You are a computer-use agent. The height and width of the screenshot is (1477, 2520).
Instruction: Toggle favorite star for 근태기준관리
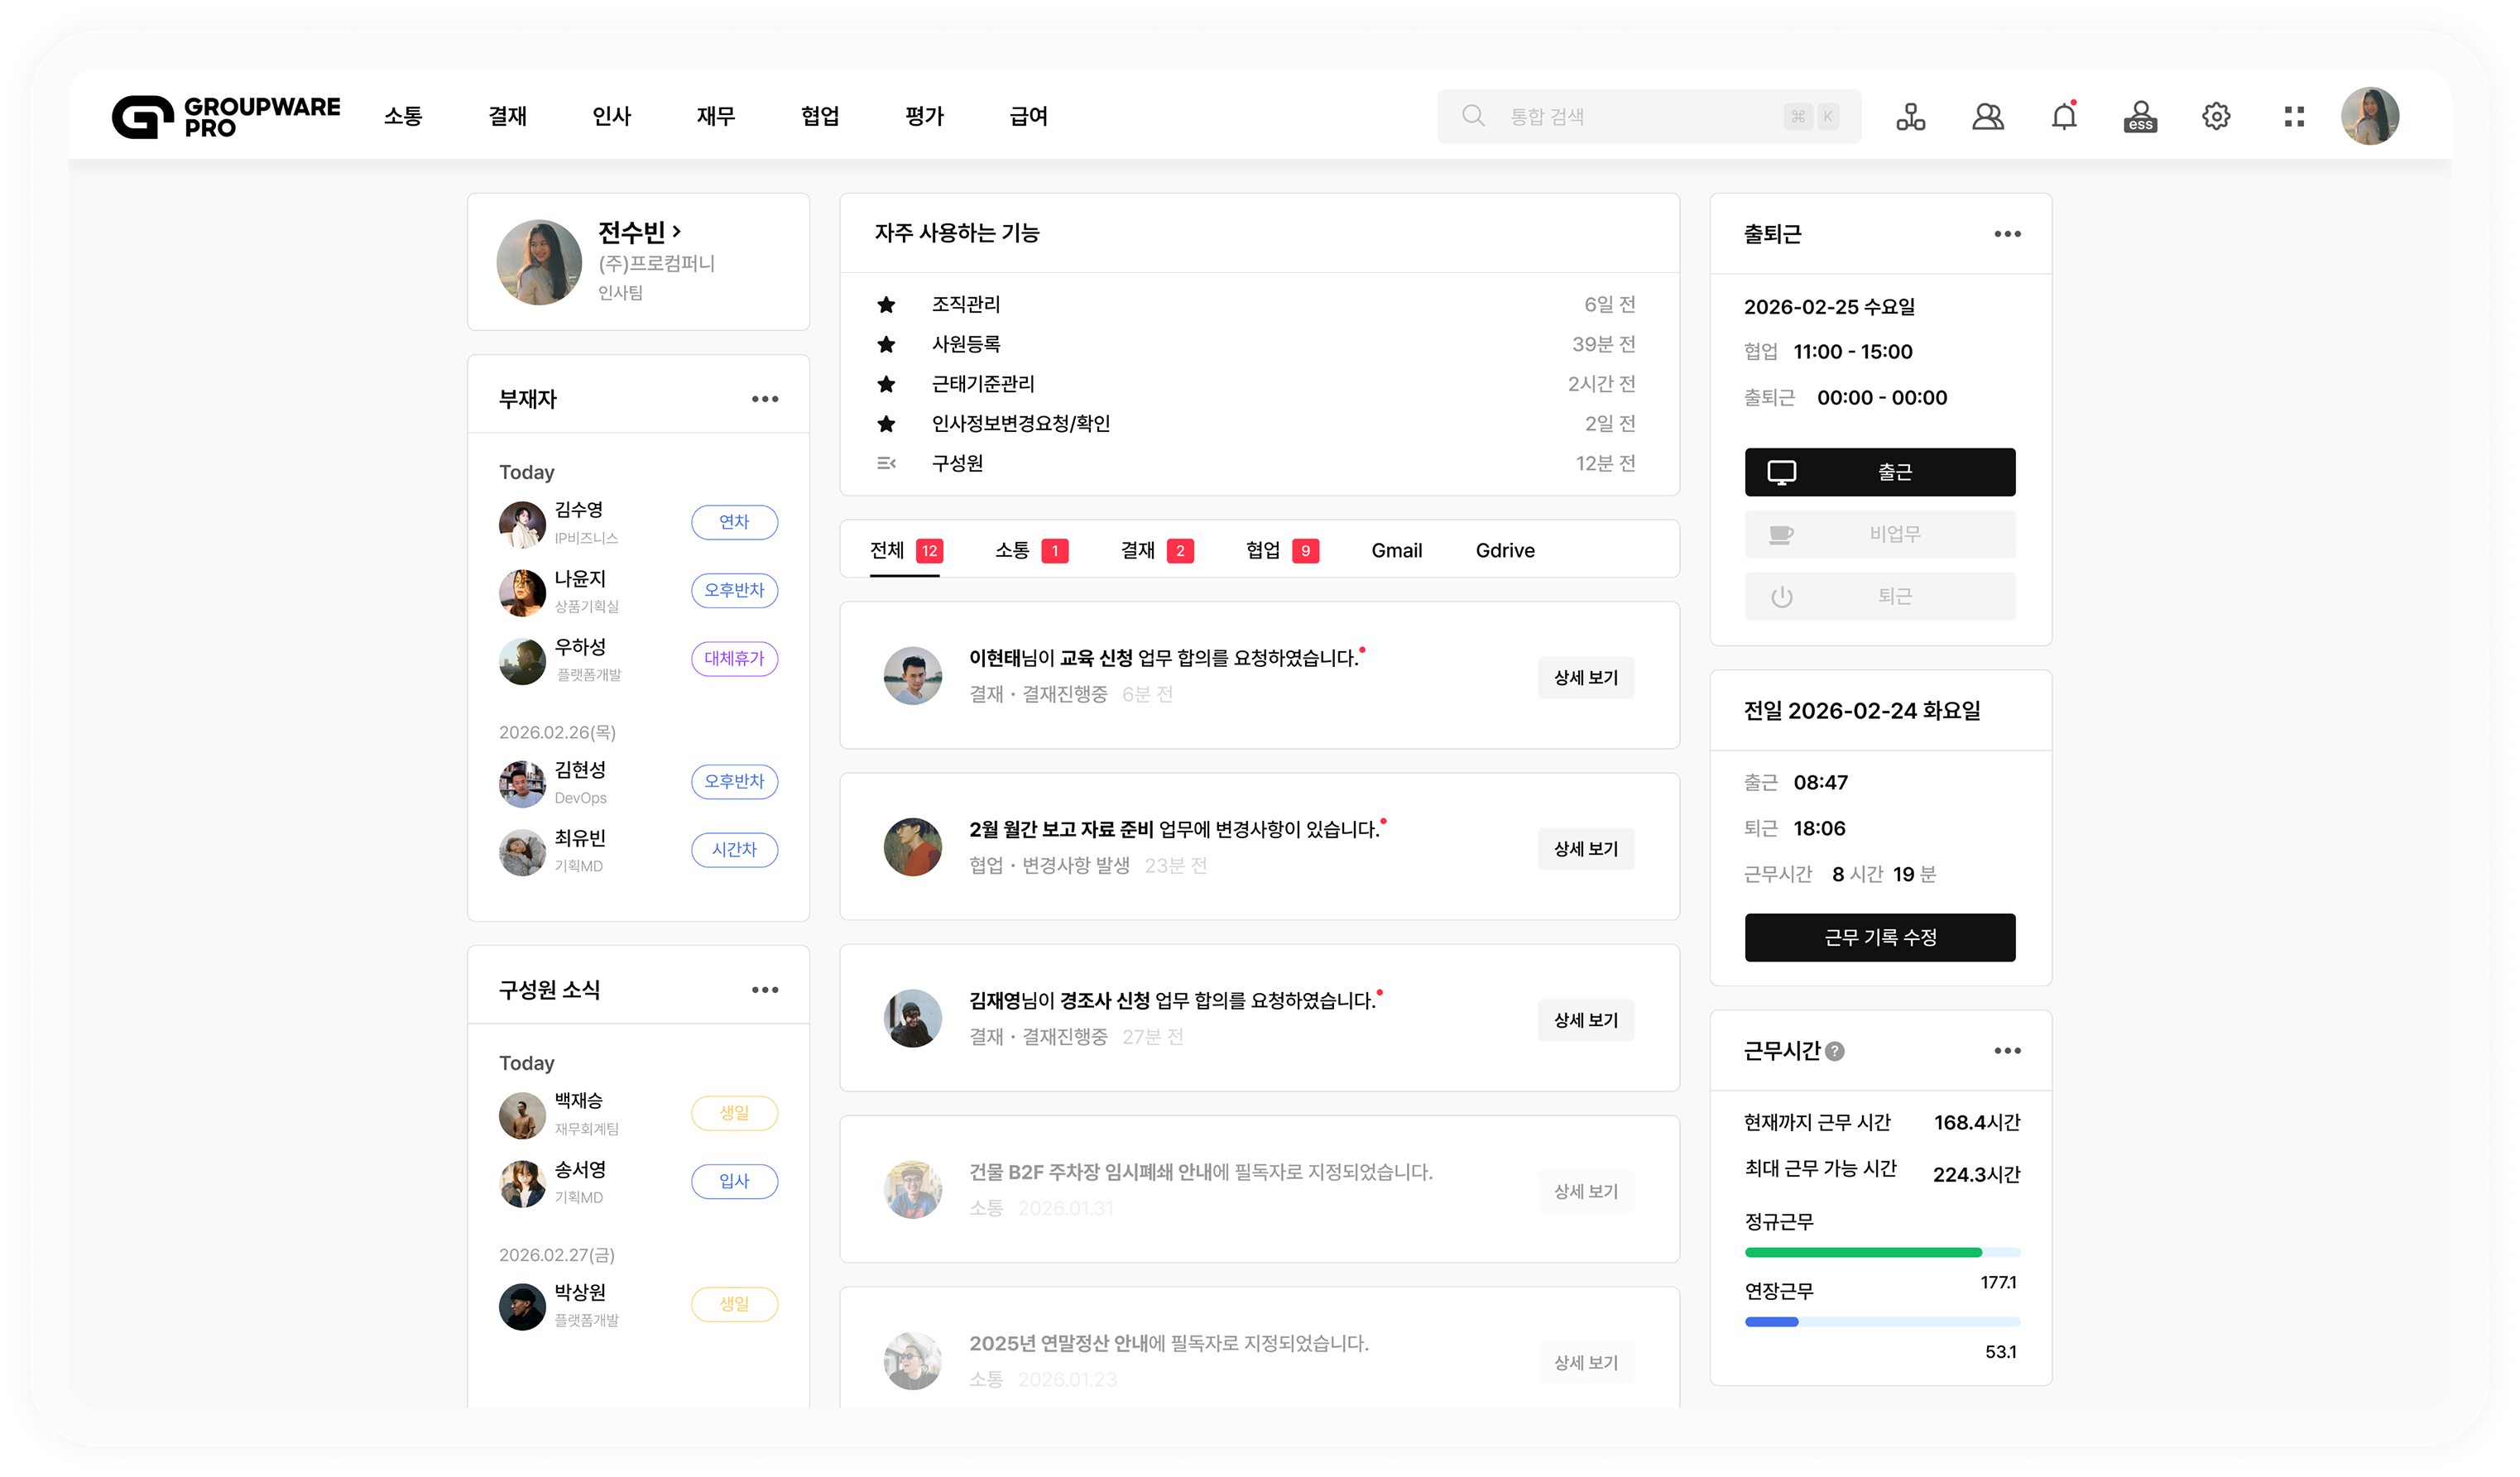(x=886, y=384)
